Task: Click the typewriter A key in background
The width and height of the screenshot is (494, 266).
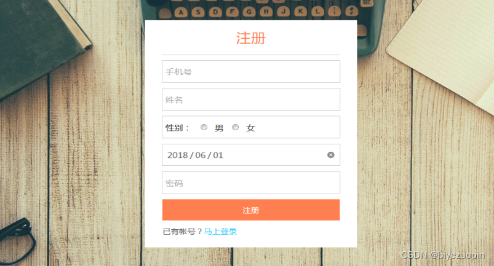Action: pyautogui.click(x=181, y=12)
